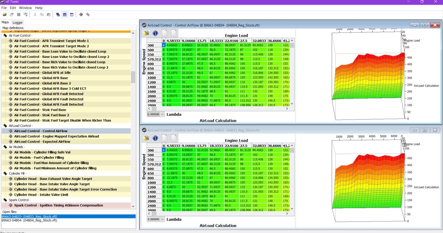
Task: Switch to the Logger tab
Action: [18, 23]
